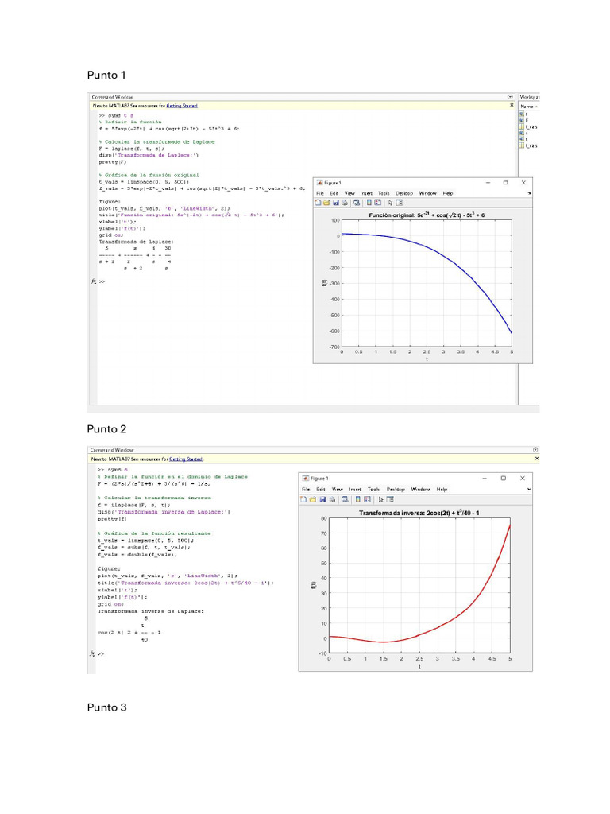Click the f_vals variable icon in Workspace

coord(522,126)
